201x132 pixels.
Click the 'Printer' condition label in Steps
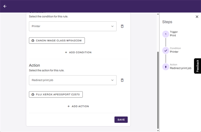174,52
